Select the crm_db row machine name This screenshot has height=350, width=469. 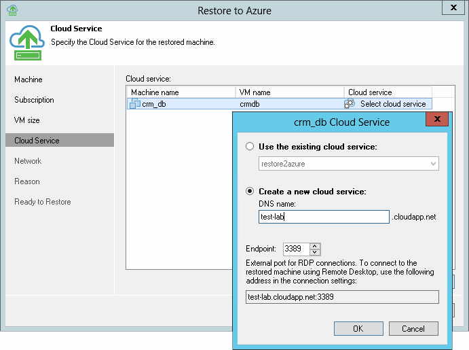[x=154, y=104]
